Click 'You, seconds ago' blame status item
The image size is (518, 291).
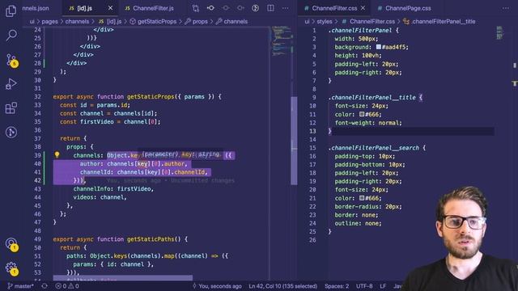(217, 286)
